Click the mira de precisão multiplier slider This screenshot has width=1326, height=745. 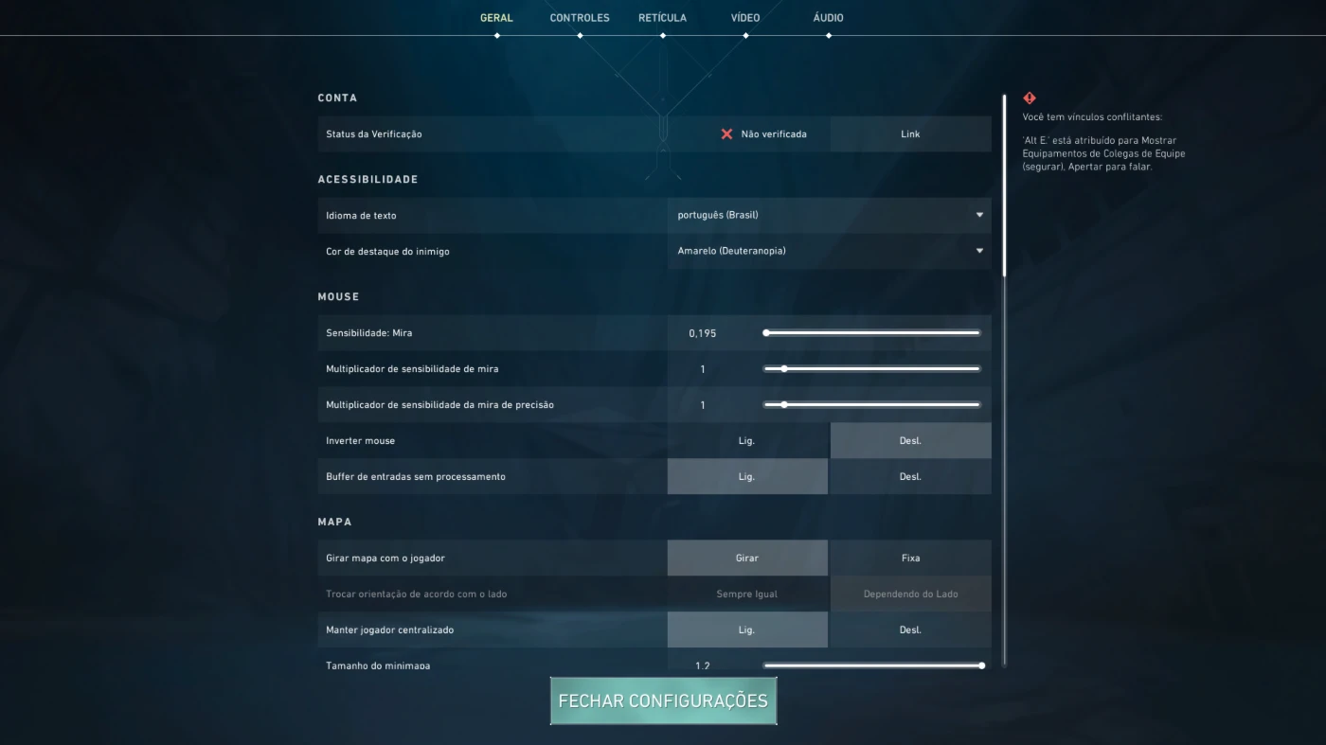[x=872, y=405]
